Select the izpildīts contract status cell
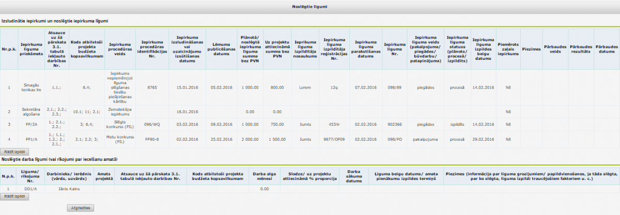Image resolution: width=620 pixels, height=215 pixels. (457, 124)
